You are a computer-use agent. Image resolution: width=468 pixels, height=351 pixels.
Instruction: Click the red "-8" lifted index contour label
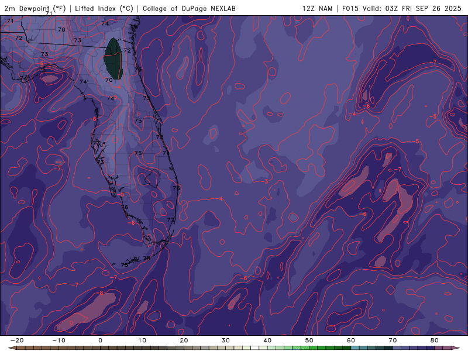(x=99, y=293)
